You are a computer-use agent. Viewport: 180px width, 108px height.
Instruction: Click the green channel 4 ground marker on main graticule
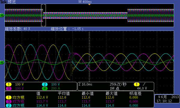(x=2, y=63)
